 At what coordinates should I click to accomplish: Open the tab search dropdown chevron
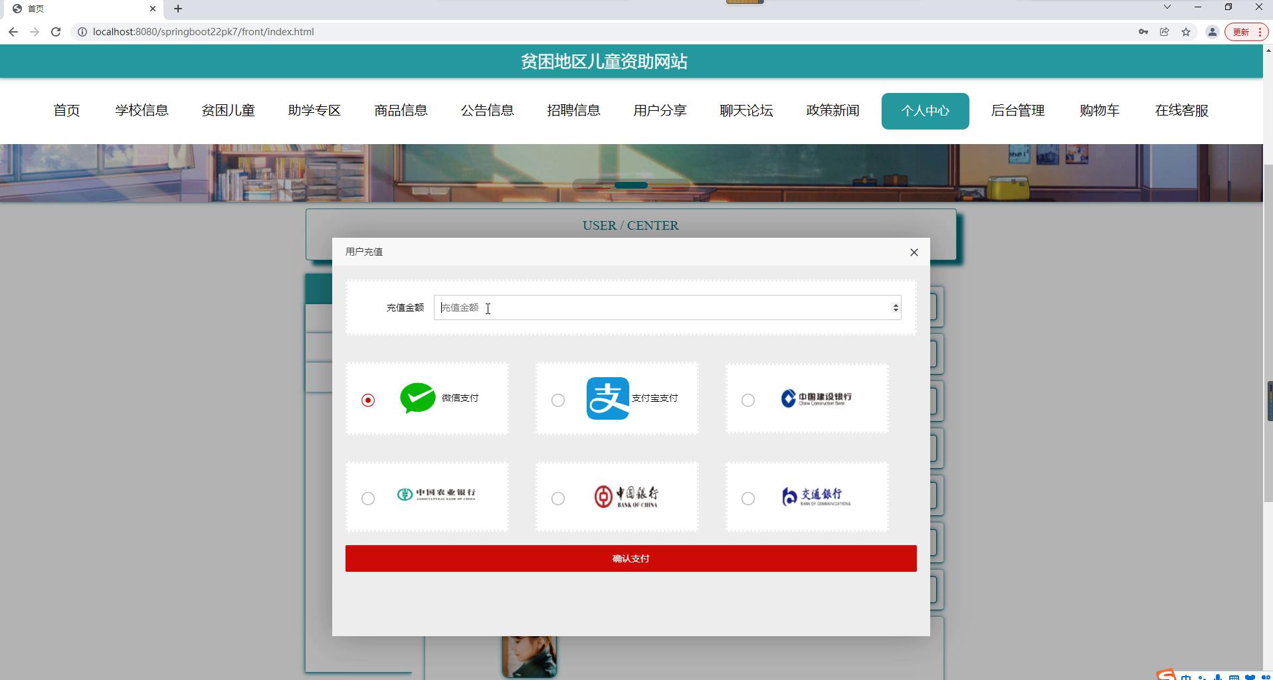tap(1167, 7)
